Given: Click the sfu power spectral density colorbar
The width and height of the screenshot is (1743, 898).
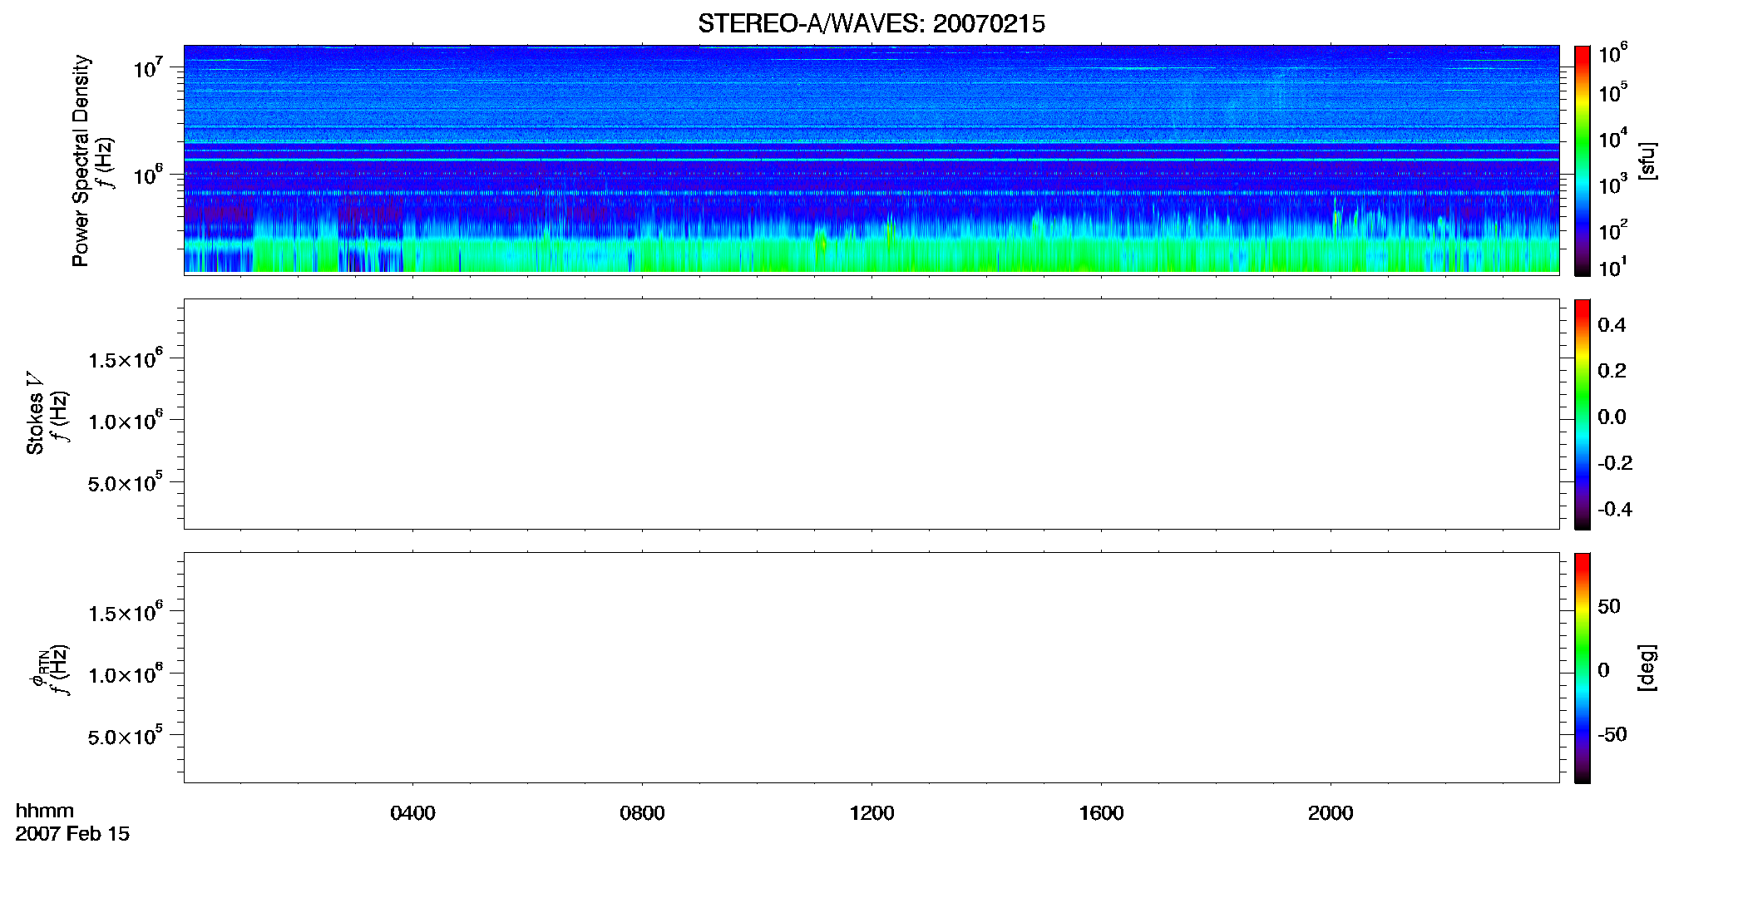Looking at the screenshot, I should pos(1582,160).
